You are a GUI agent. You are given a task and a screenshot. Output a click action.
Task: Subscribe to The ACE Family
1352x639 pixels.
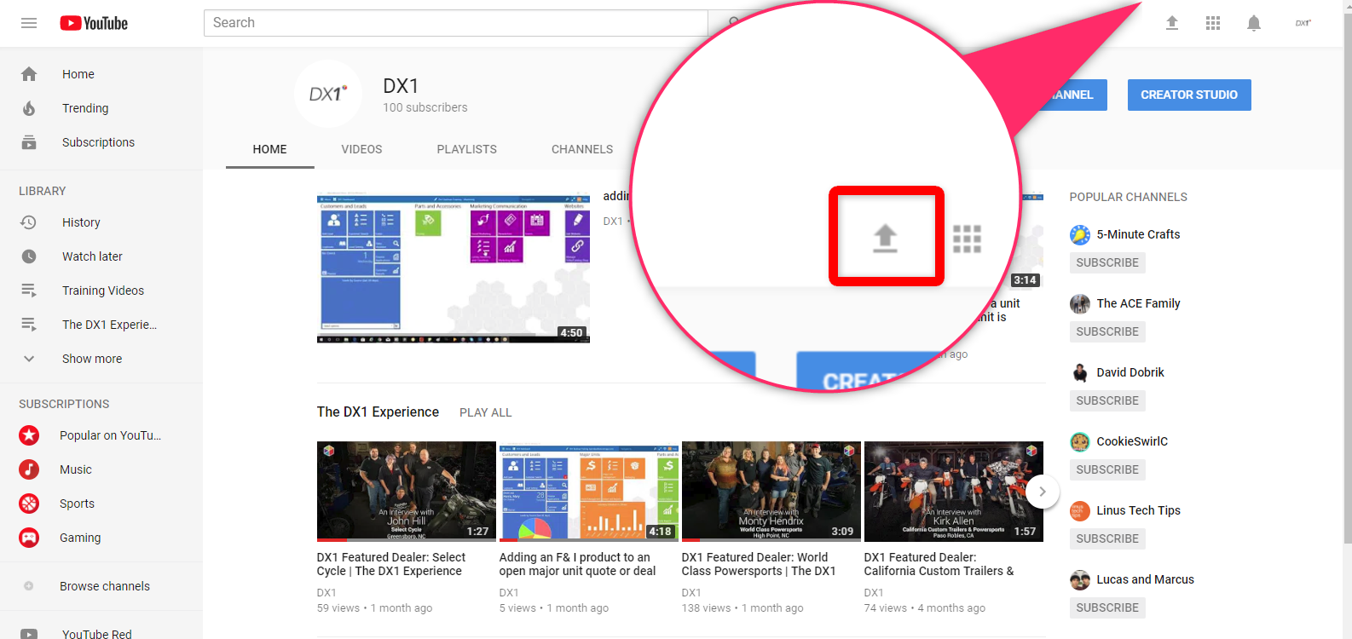pyautogui.click(x=1107, y=331)
